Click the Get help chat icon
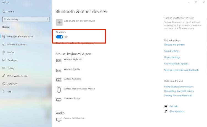Image resolution: width=207 pixels, height=127 pixels. click(166, 106)
